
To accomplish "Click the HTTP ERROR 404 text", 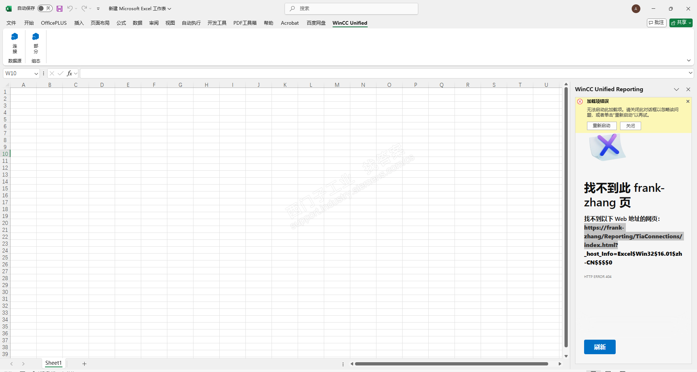I will point(598,277).
